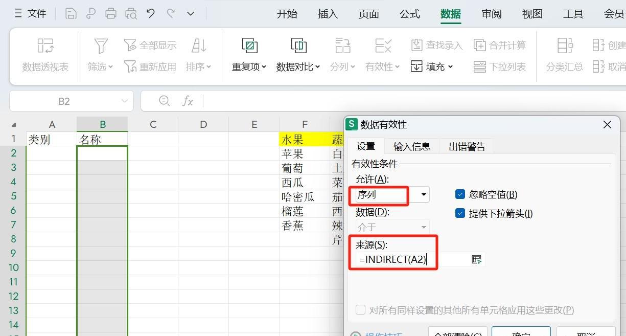
Task: Click cell F2 containing 苹果
Action: click(305, 153)
